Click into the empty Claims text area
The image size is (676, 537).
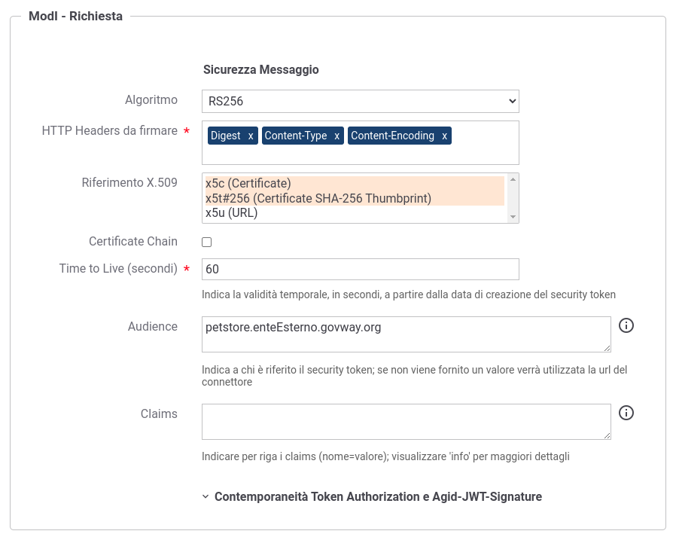(406, 422)
